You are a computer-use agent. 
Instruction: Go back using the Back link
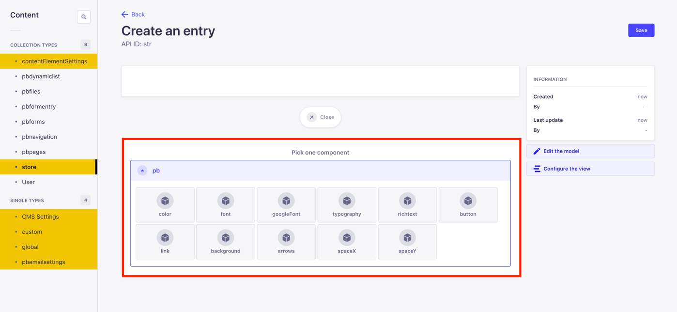click(x=133, y=14)
